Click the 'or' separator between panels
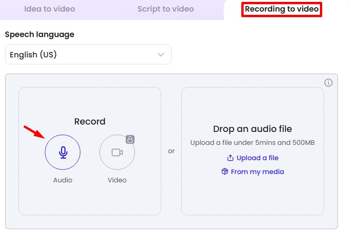Image resolution: width=349 pixels, height=237 pixels. (x=171, y=151)
